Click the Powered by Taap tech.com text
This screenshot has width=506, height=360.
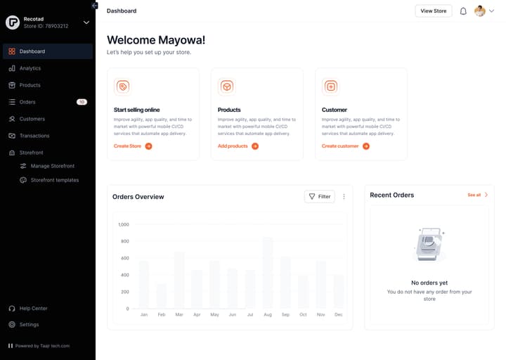tap(42, 346)
